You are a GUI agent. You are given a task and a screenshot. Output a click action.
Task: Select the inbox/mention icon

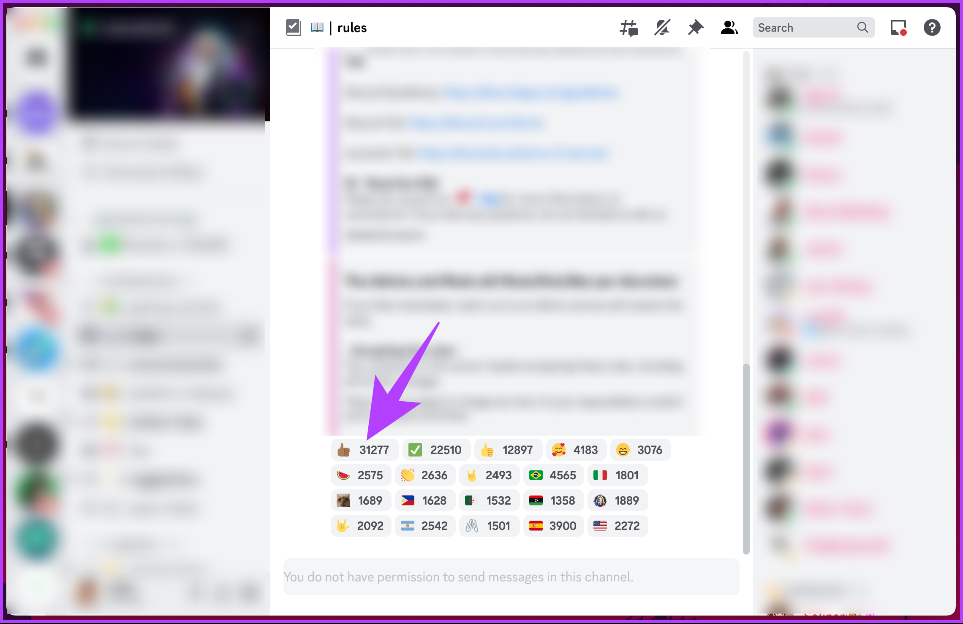(x=900, y=27)
